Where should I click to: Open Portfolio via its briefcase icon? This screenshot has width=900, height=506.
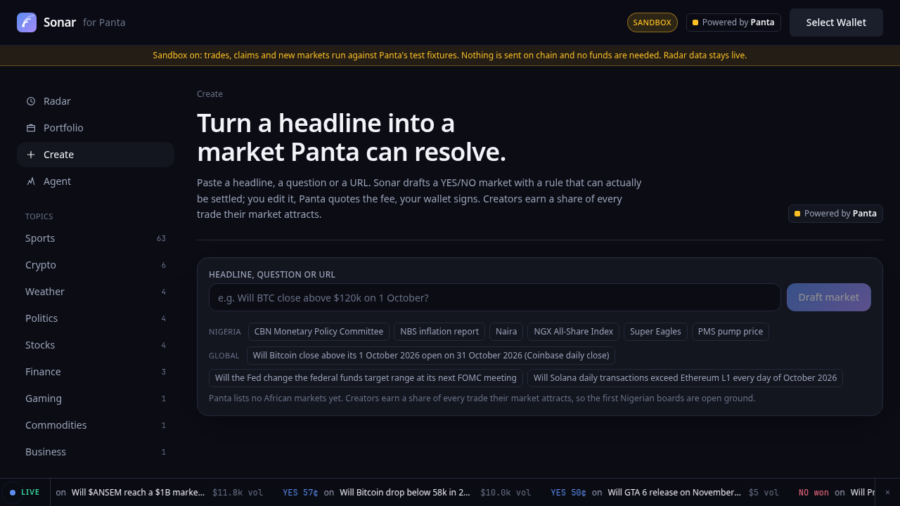31,128
